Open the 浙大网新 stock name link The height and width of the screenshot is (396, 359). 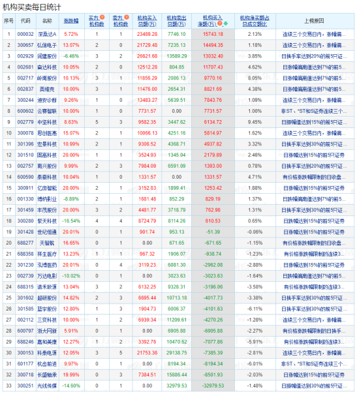click(47, 331)
